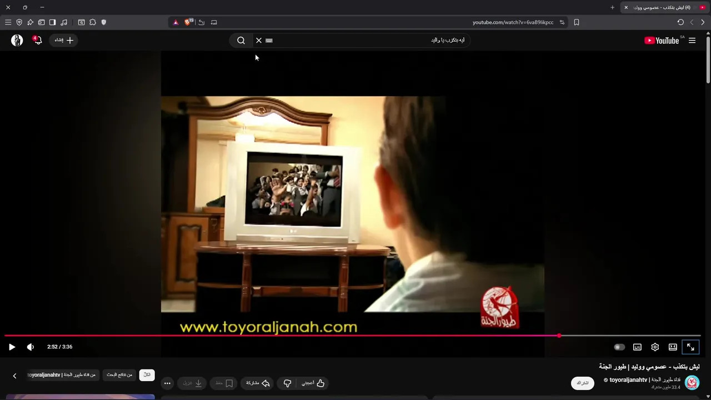Click the grey shield extension icon
Screen dimensions: 711x400
coord(104,22)
